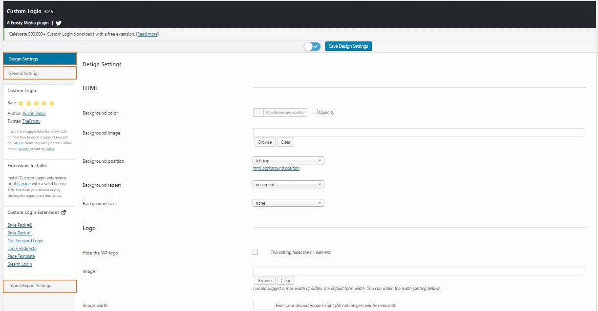
Task: Click the external link icon beside Custom Login Extensions
Action: click(64, 213)
